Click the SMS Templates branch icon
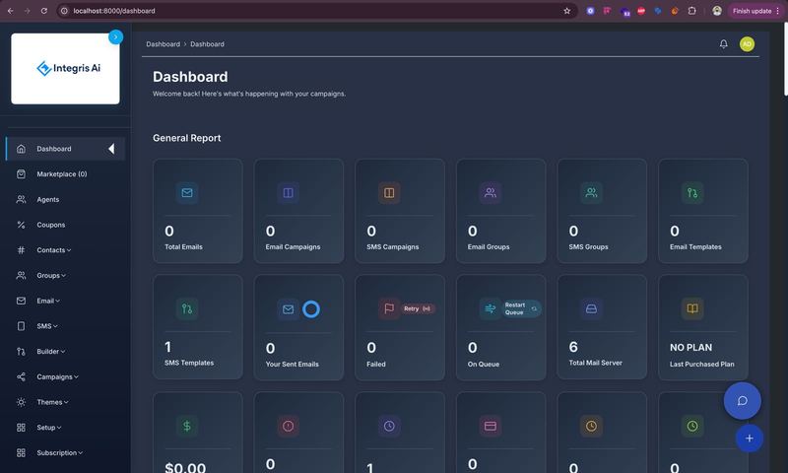The image size is (788, 473). 187,308
